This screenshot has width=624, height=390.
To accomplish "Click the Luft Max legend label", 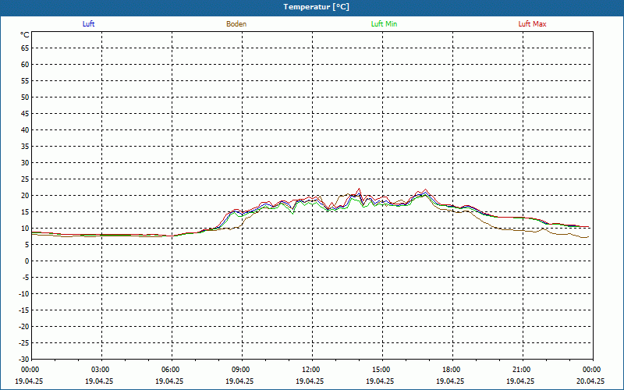I will (532, 24).
